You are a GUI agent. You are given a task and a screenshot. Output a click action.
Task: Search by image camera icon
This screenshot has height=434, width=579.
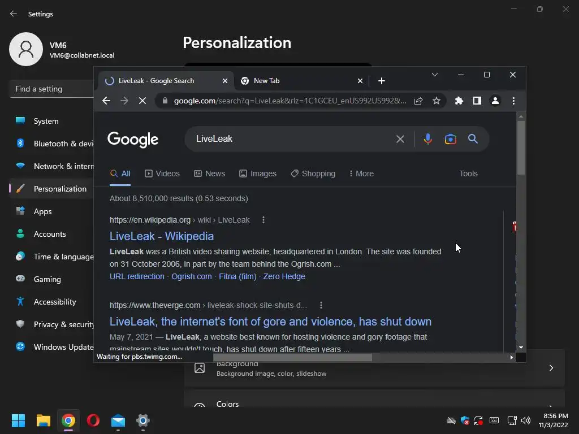pyautogui.click(x=451, y=139)
